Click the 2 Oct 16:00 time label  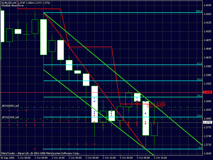point(109,158)
